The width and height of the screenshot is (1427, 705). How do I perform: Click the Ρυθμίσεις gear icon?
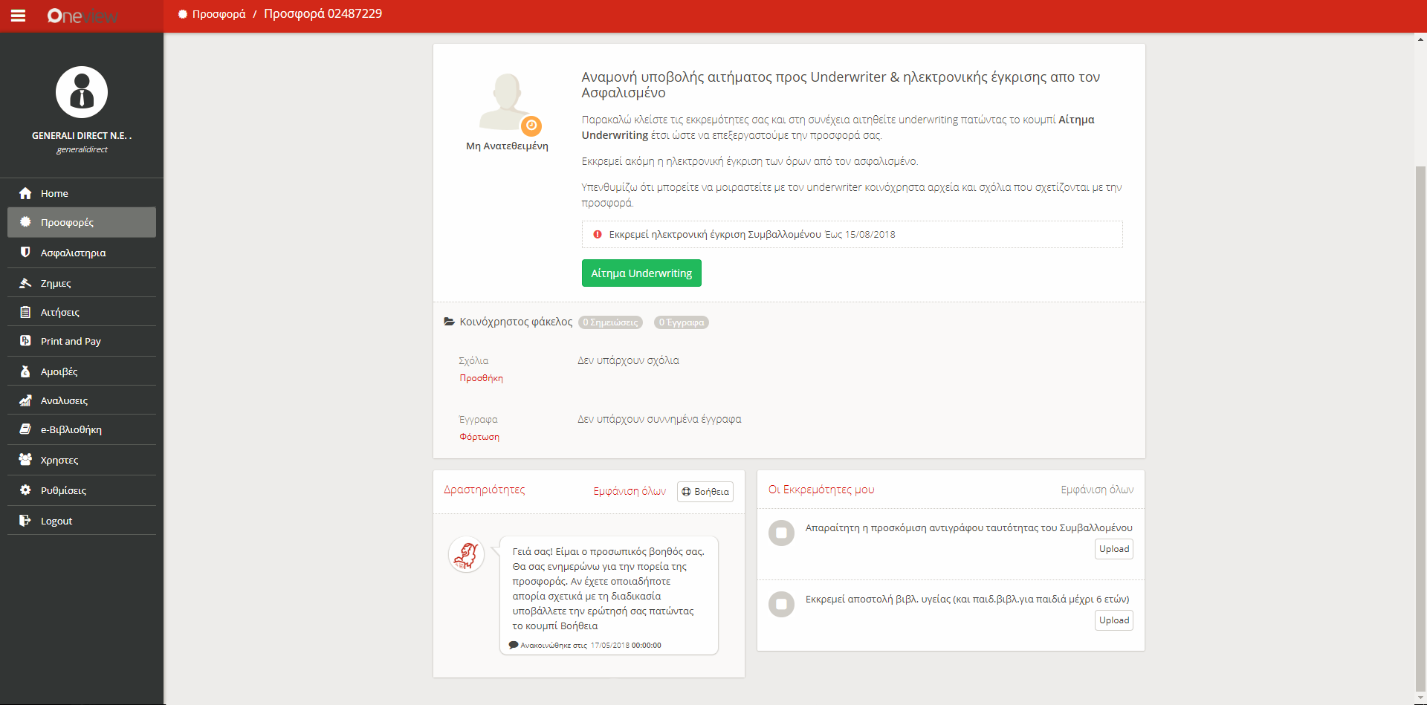coord(25,490)
